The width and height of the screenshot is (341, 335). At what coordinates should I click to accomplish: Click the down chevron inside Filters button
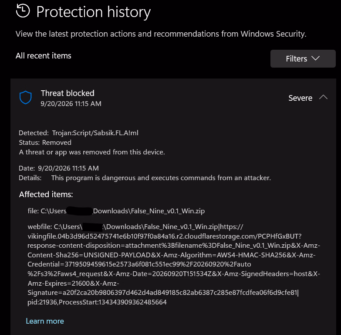(x=315, y=58)
